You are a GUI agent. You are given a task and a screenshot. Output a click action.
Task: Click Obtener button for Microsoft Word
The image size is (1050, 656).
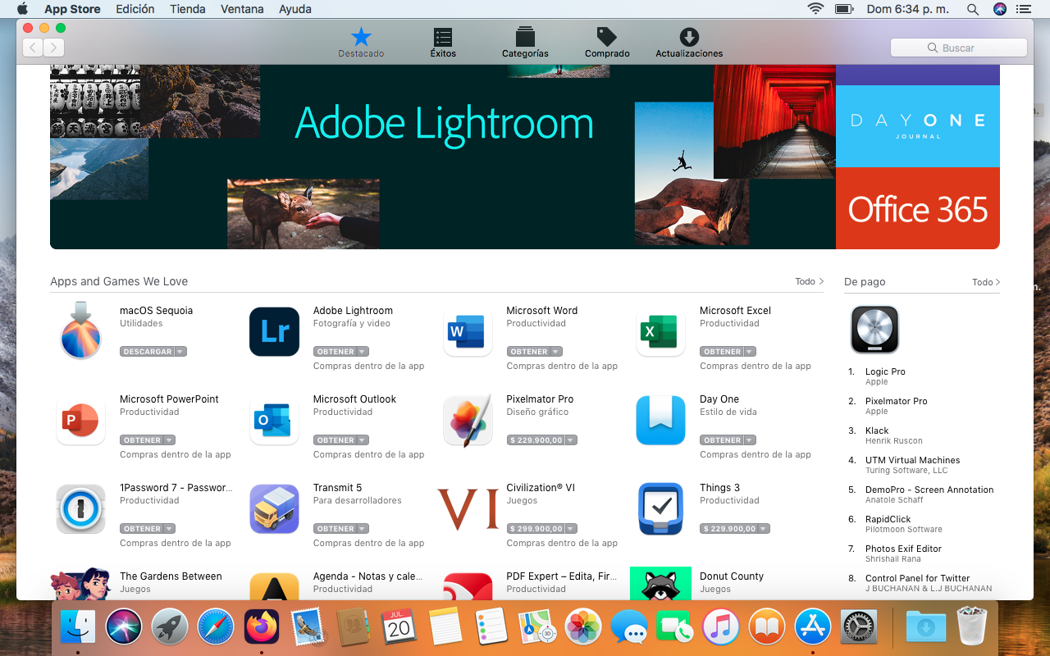point(529,352)
